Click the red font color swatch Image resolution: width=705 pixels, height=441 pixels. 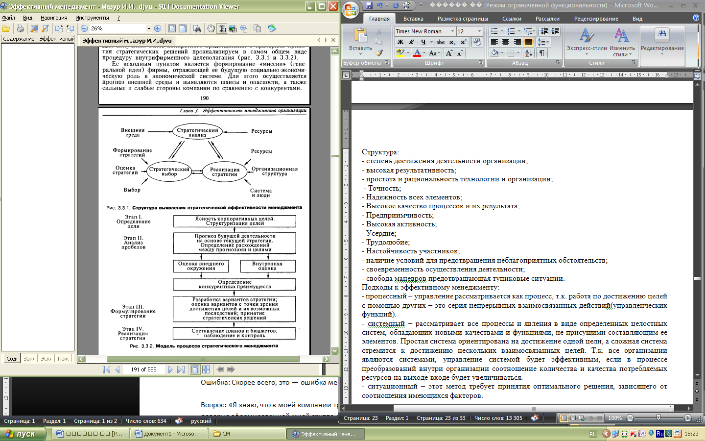coord(417,53)
